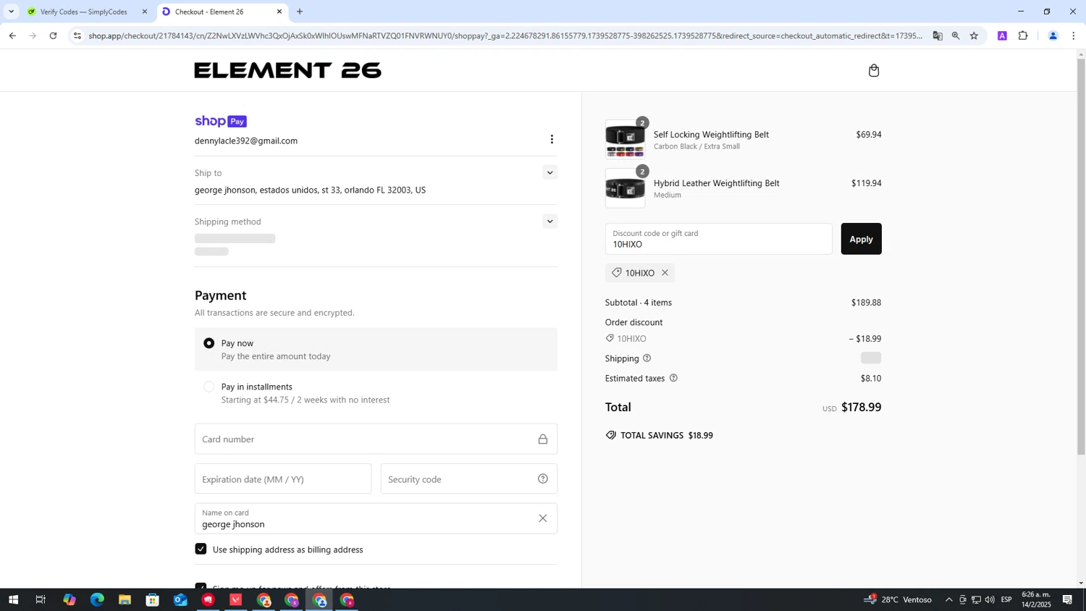Clear the Name on card field
This screenshot has width=1086, height=611.
point(543,518)
